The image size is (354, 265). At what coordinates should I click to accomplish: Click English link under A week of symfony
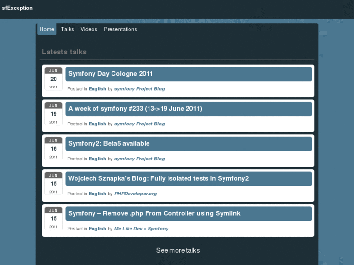[x=97, y=124]
